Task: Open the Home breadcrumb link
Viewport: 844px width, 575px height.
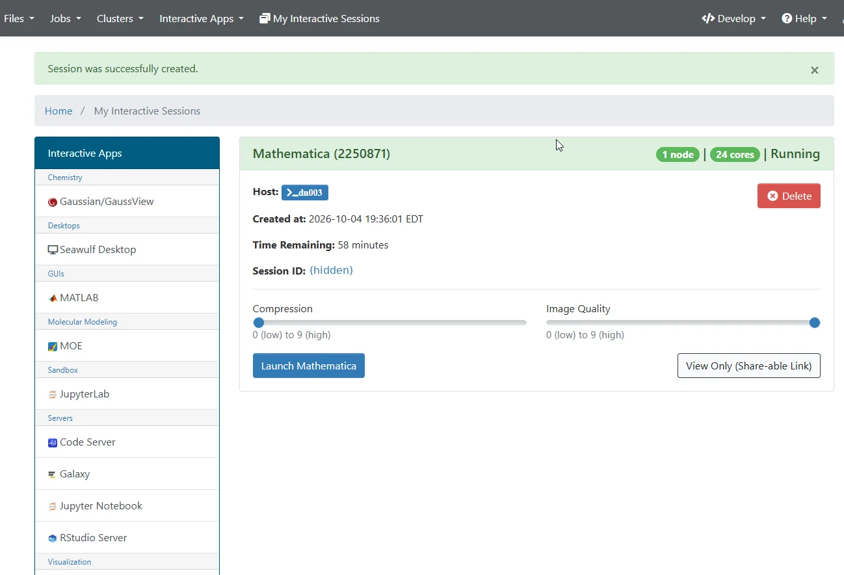Action: [59, 111]
